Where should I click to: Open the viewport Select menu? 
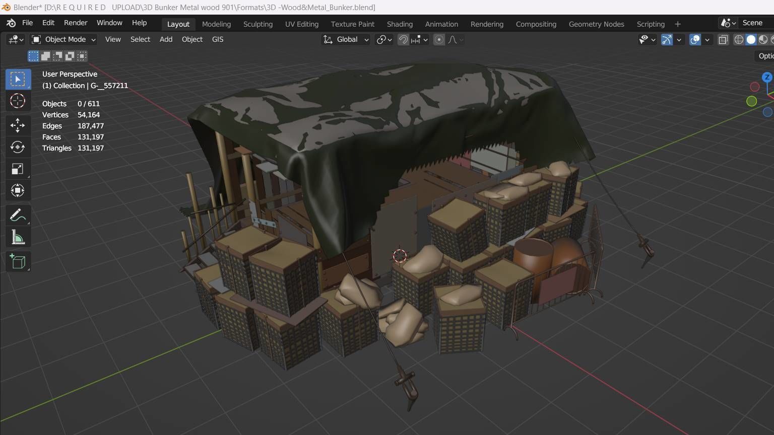pyautogui.click(x=140, y=39)
